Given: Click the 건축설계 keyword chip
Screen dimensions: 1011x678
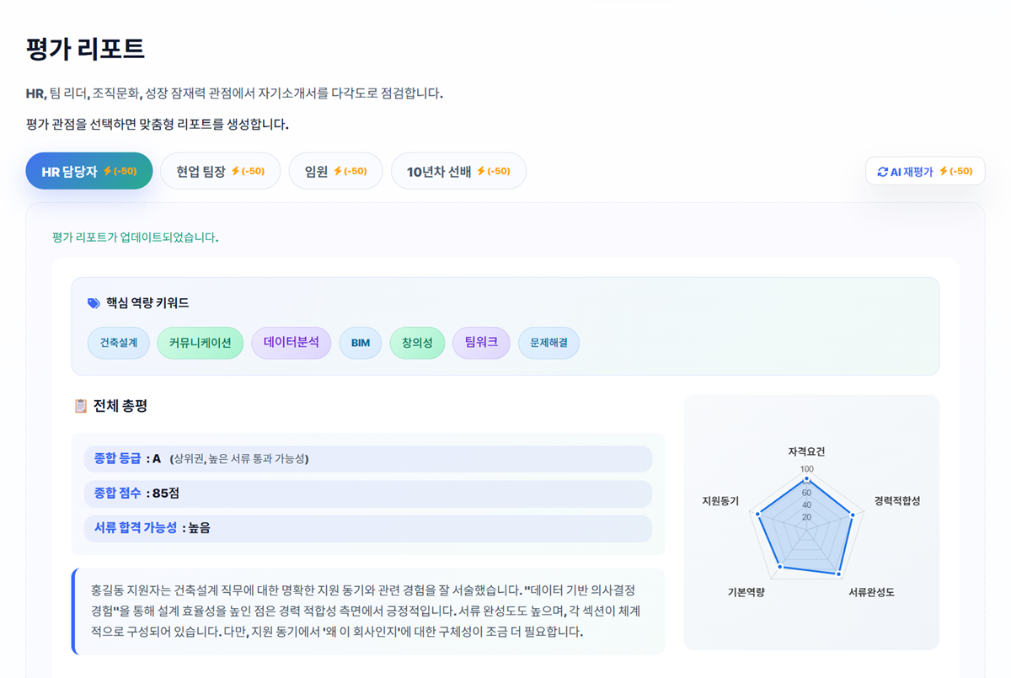Looking at the screenshot, I should [118, 343].
